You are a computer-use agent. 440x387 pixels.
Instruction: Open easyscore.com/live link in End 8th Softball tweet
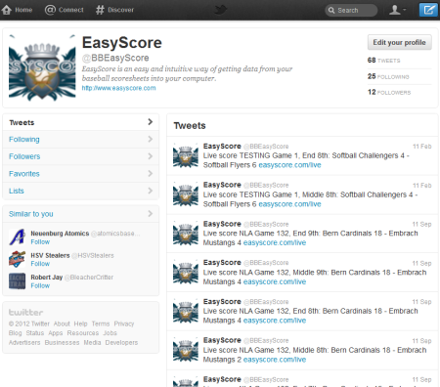[289, 165]
